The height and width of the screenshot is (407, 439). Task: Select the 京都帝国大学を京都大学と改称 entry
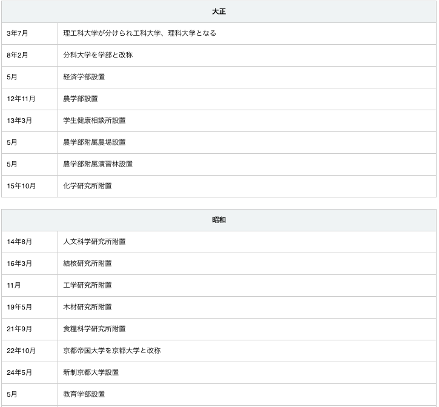[x=247, y=351]
